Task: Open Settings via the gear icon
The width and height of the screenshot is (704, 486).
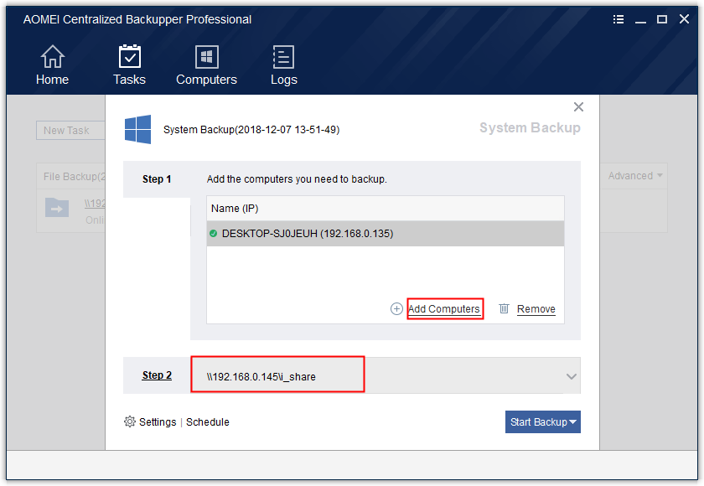Action: point(130,421)
